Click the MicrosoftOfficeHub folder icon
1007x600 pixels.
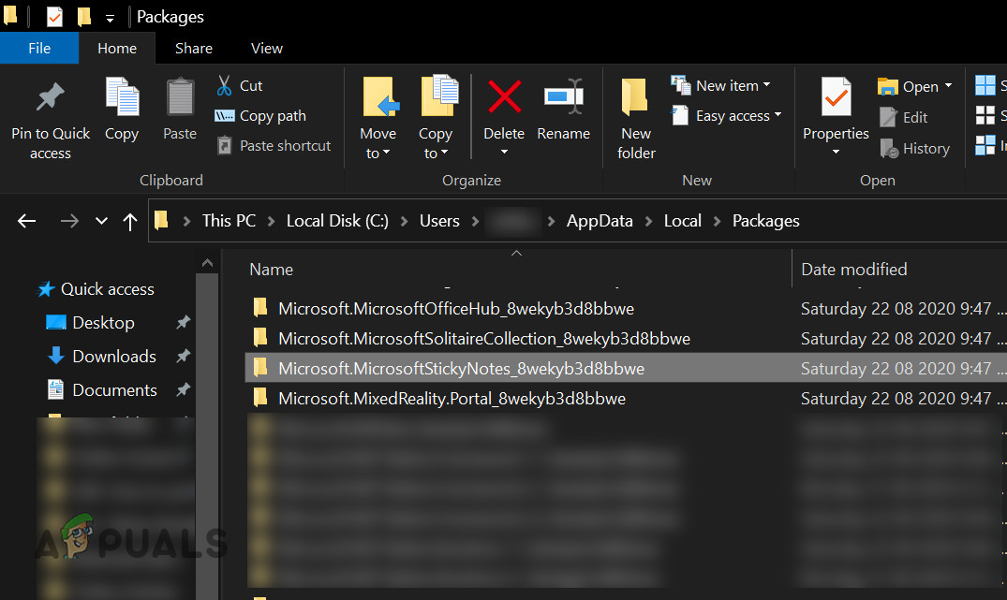click(x=260, y=308)
